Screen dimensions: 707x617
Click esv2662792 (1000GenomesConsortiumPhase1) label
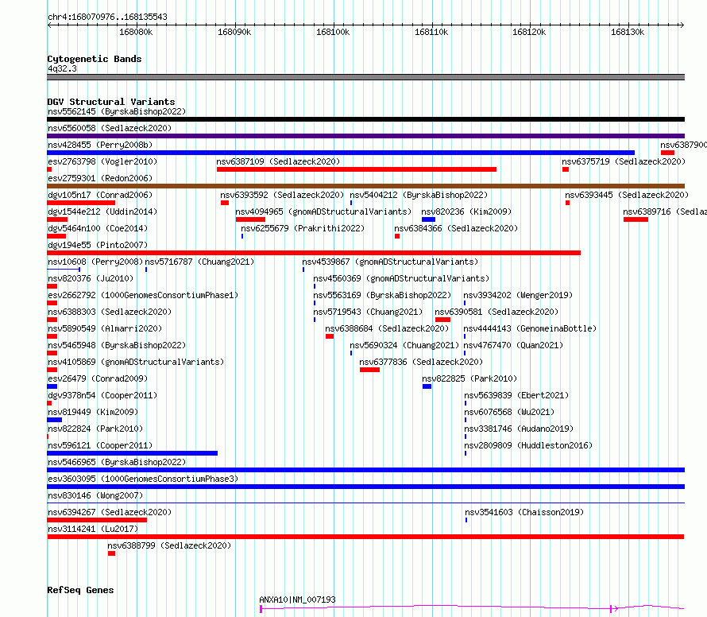[143, 295]
